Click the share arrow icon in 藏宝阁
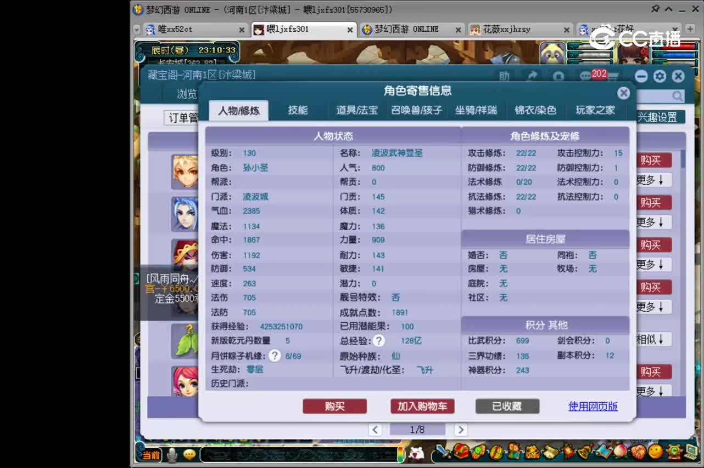Viewport: 704px width, 468px height. click(x=532, y=76)
